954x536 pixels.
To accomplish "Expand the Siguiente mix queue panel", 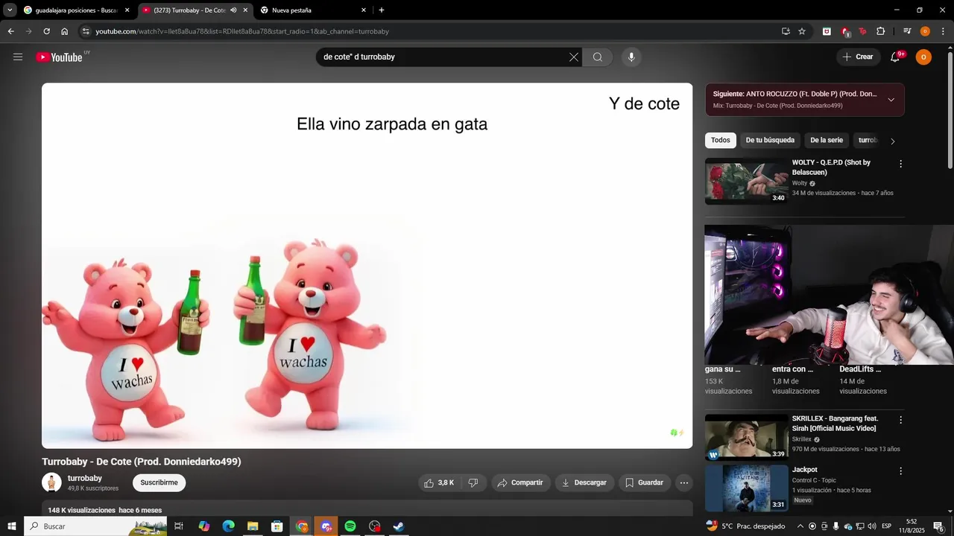I will [x=891, y=100].
